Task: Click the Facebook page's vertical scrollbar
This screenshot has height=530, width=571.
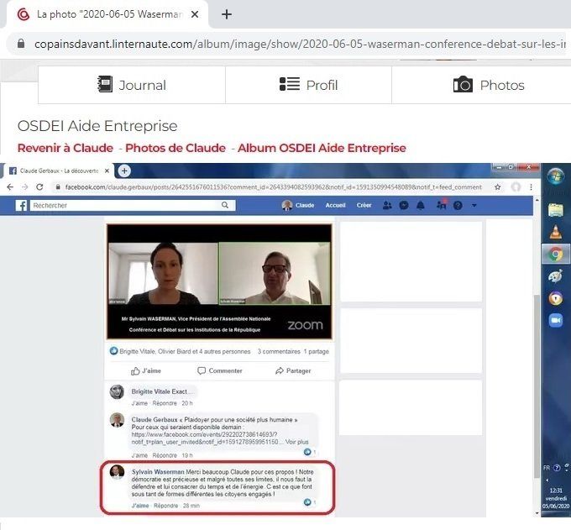Action: click(537, 386)
